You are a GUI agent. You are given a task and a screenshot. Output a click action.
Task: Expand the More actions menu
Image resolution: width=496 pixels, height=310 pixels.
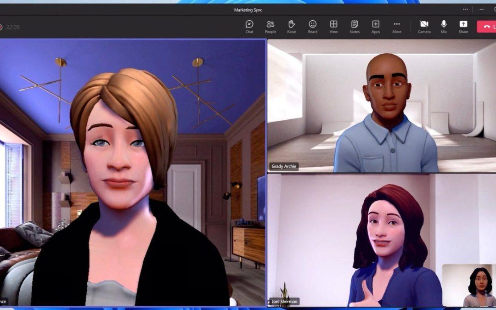(397, 27)
